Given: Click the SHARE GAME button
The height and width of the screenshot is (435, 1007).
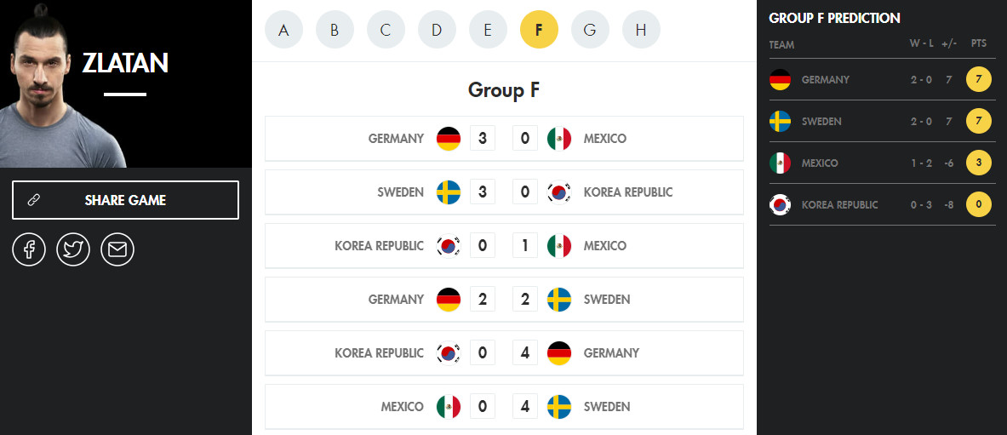Looking at the screenshot, I should 125,200.
